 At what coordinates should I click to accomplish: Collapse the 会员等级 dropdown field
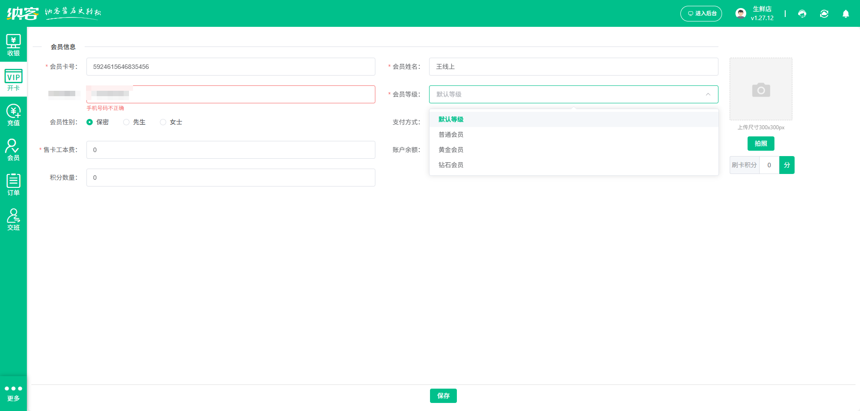click(x=573, y=94)
